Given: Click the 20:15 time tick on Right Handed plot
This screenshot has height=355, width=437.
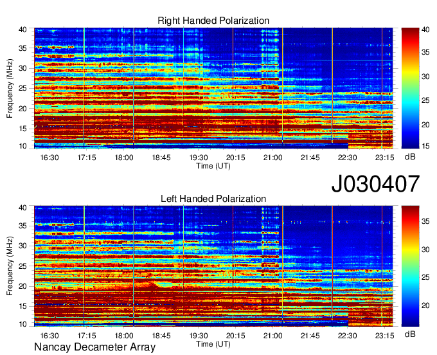Looking at the screenshot, I should pyautogui.click(x=235, y=158).
